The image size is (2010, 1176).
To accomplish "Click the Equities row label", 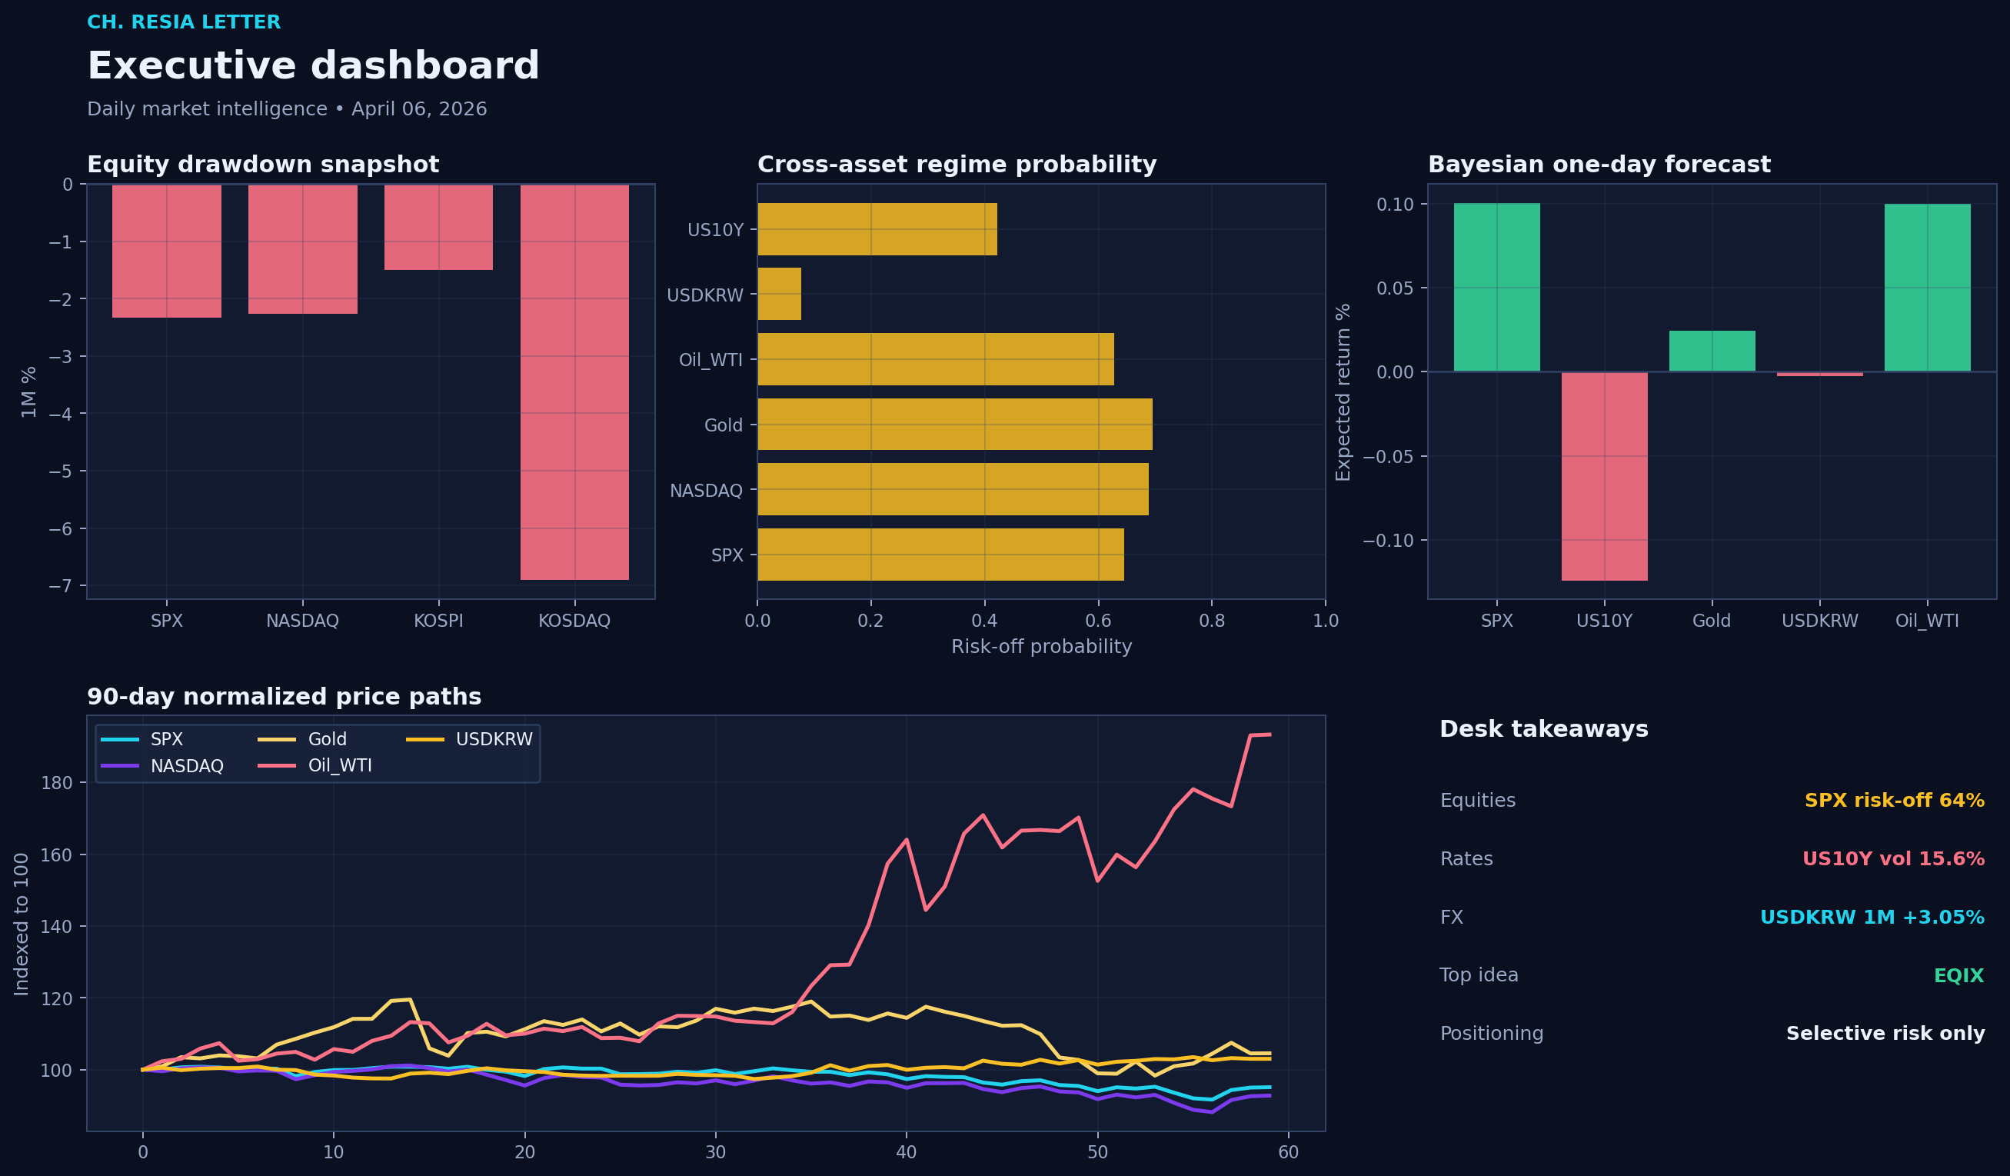I will tap(1477, 800).
